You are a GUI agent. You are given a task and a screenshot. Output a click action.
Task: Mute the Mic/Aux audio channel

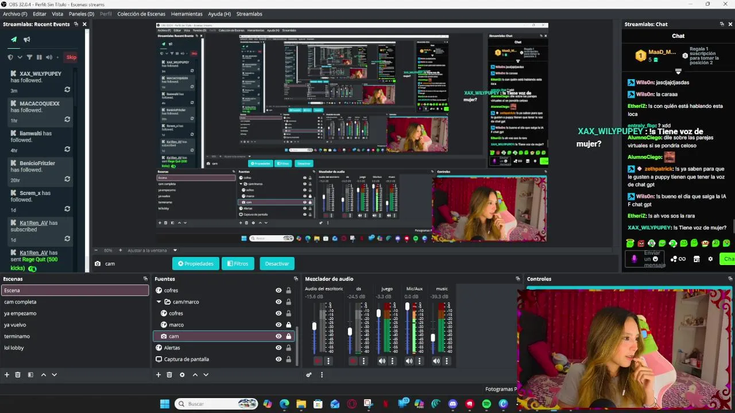coord(409,361)
